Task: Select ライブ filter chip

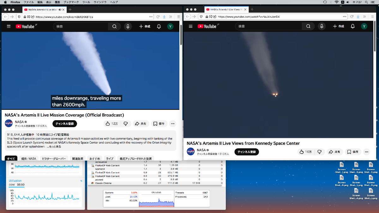Action: [x=110, y=159]
